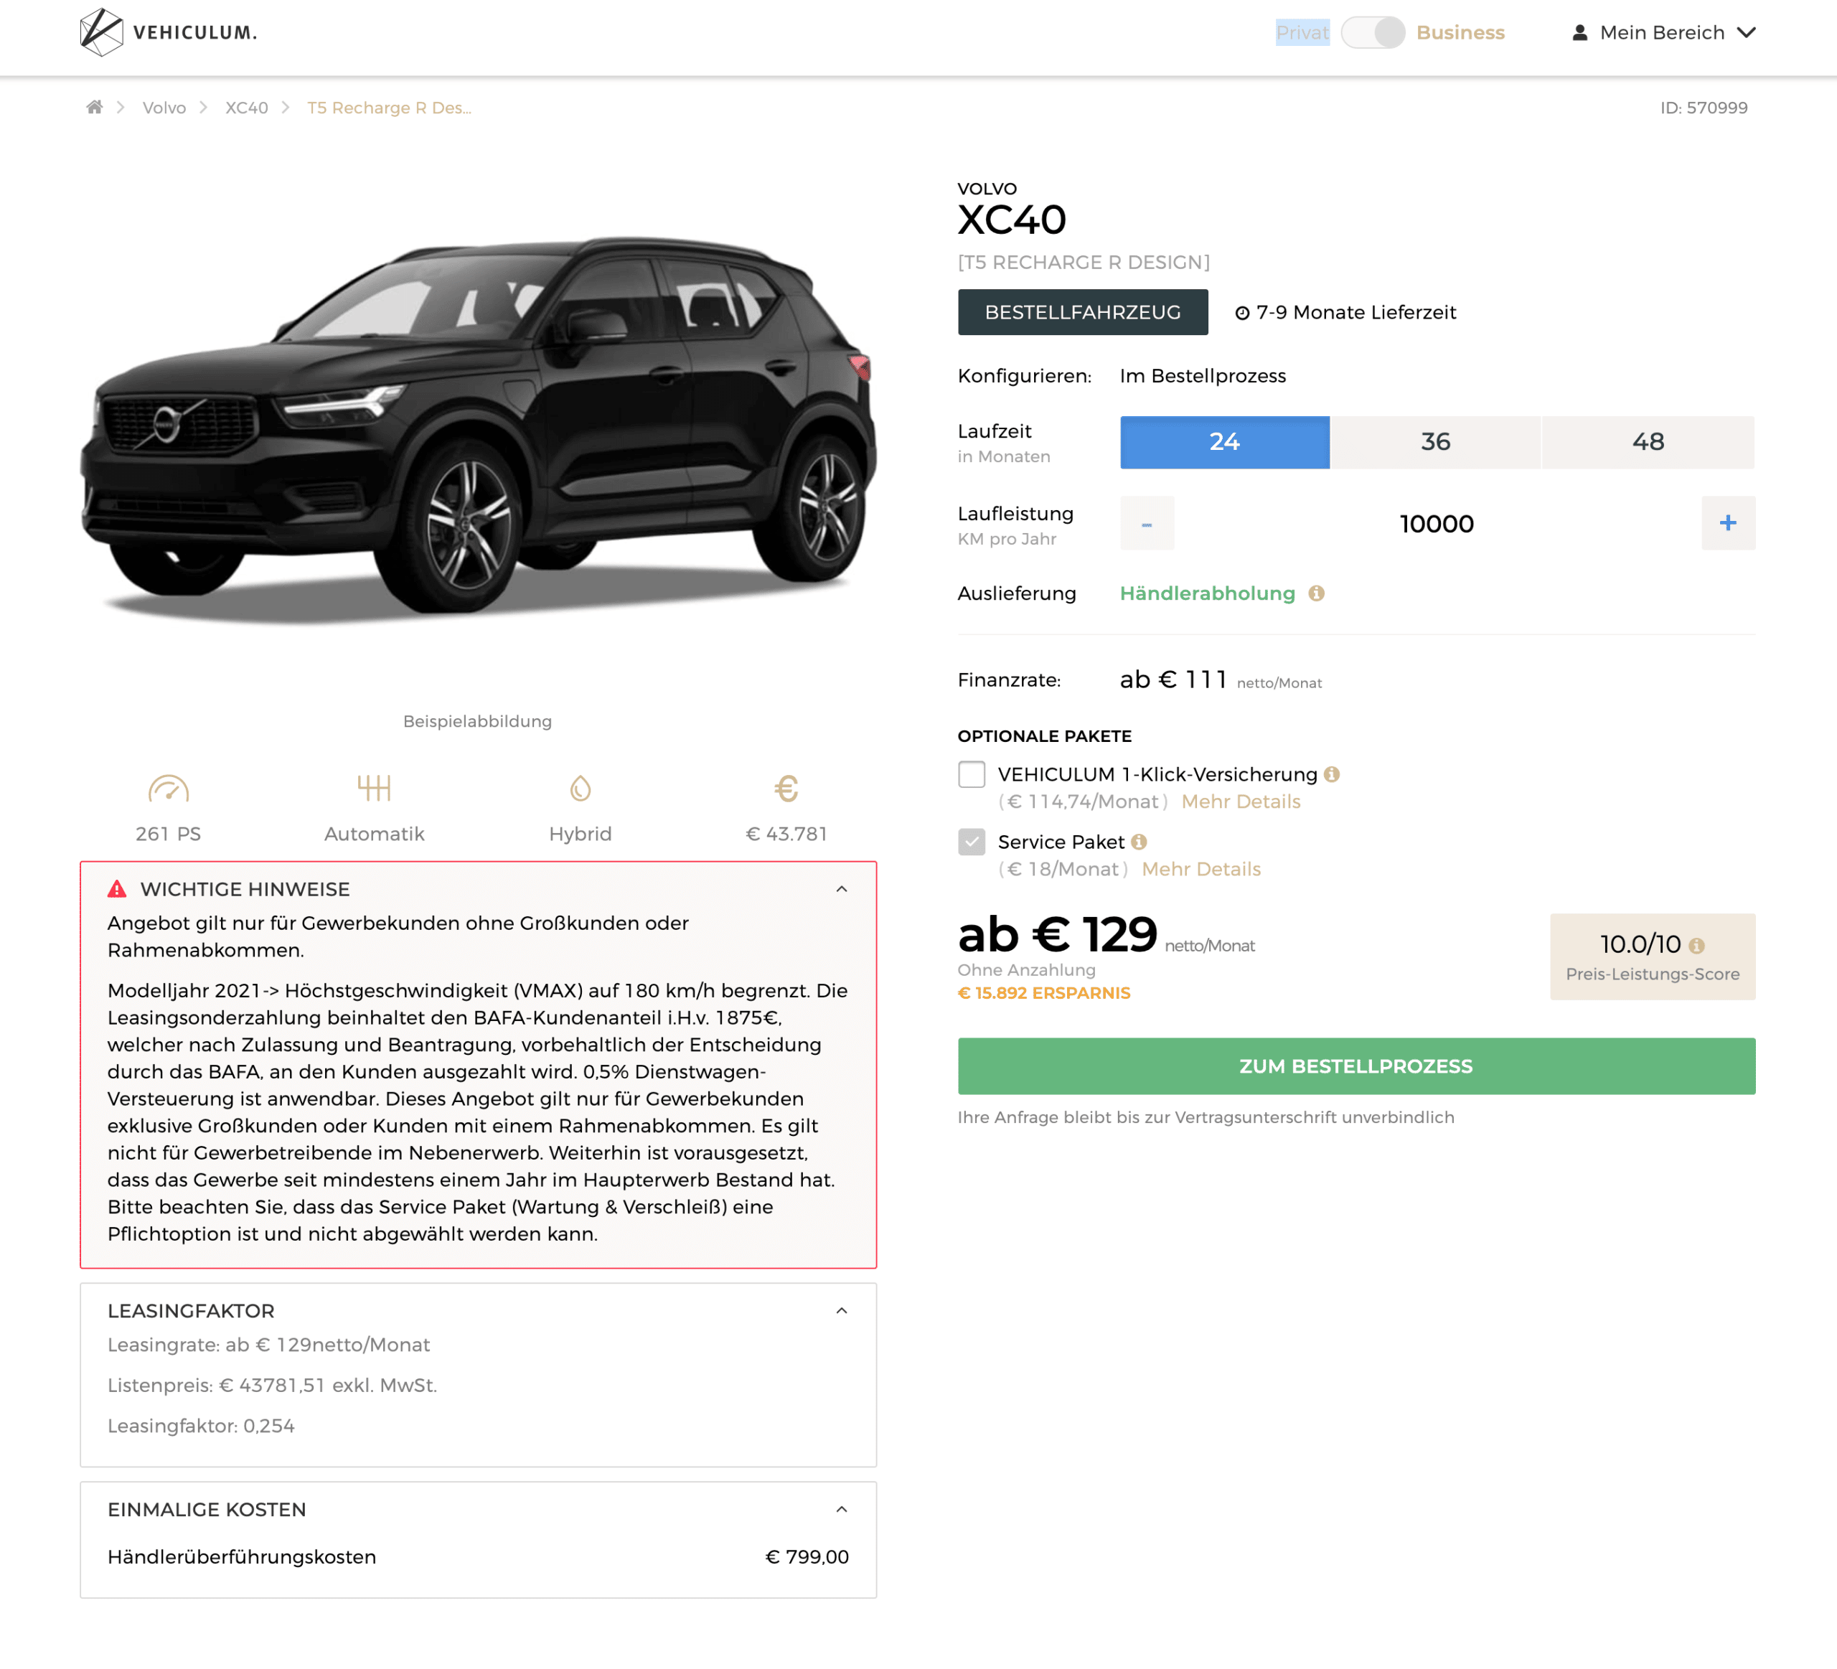Image resolution: width=1837 pixels, height=1669 pixels.
Task: Click the Händlerabholung info icon
Action: point(1316,593)
